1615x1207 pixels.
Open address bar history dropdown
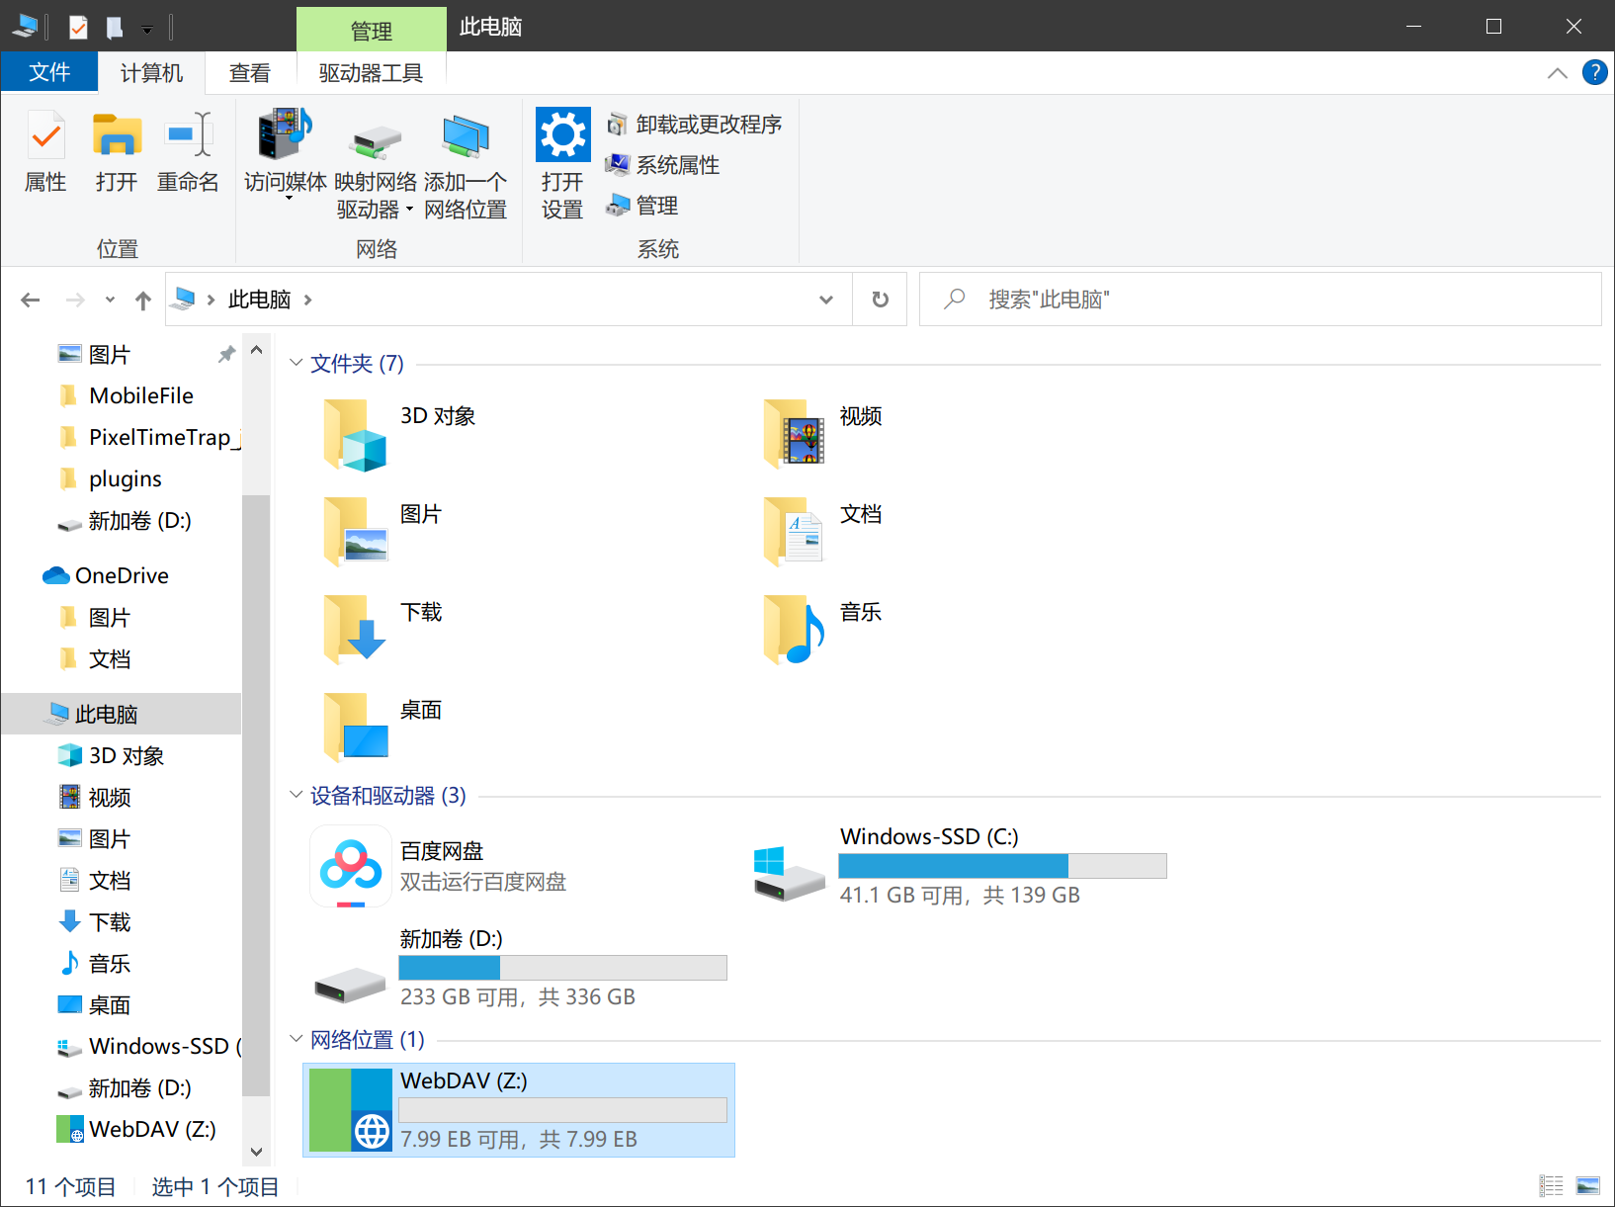[x=826, y=300]
